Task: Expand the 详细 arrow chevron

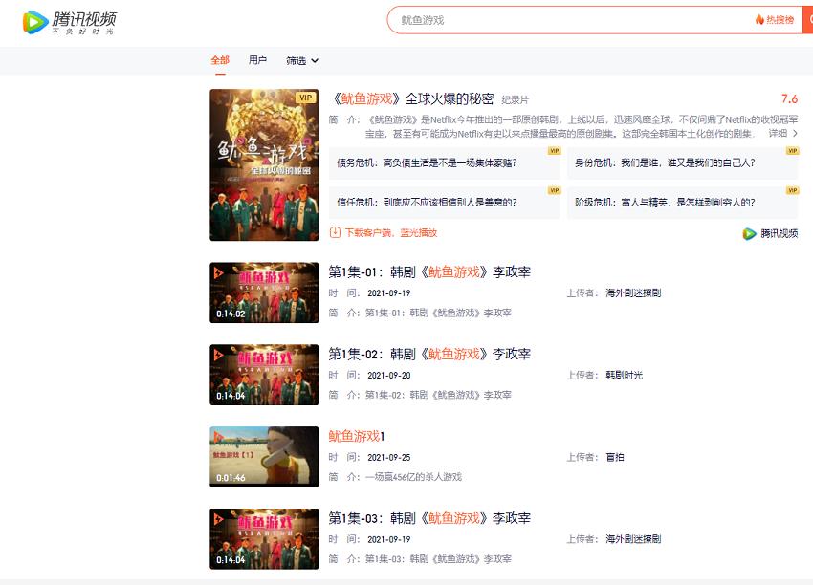Action: point(795,133)
